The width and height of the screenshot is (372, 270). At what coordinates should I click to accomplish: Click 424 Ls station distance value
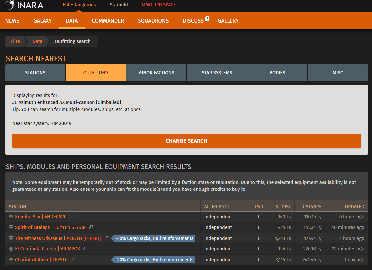tap(284, 227)
